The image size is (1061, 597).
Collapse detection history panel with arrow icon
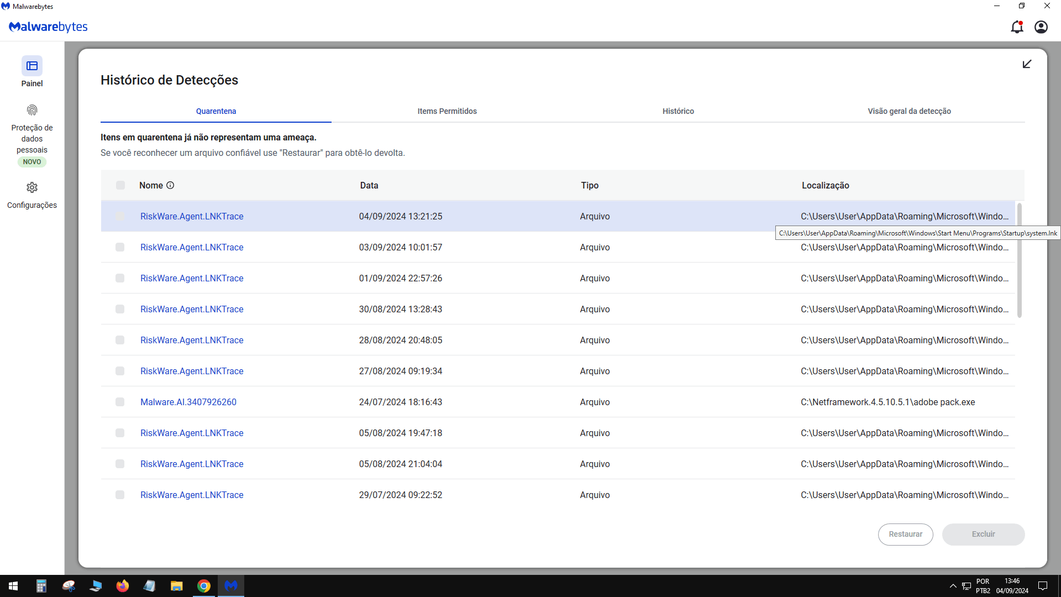[x=1027, y=64]
